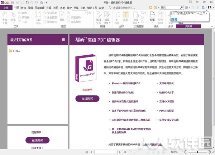Rotate view left (向左旋转)
The image size is (215, 155).
[74, 17]
